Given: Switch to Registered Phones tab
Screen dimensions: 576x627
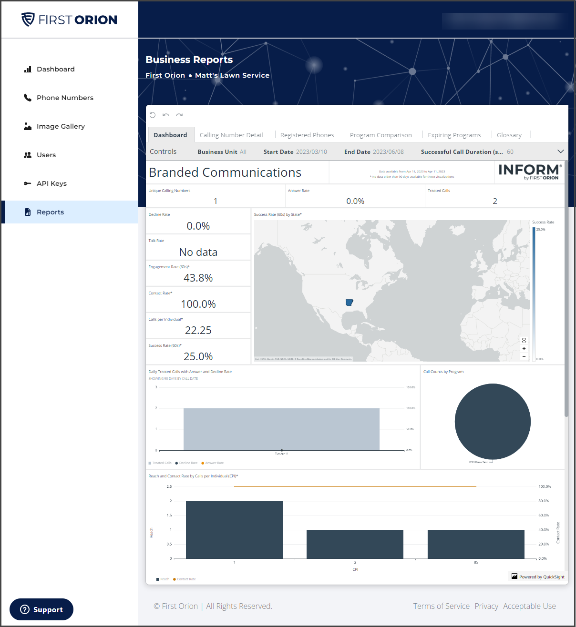Looking at the screenshot, I should pyautogui.click(x=307, y=135).
